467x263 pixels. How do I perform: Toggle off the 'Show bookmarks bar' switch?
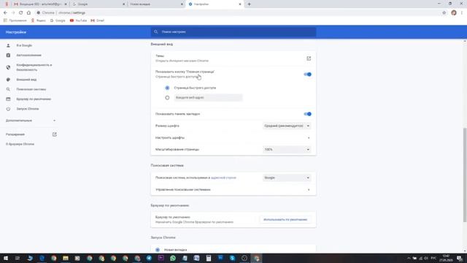307,114
